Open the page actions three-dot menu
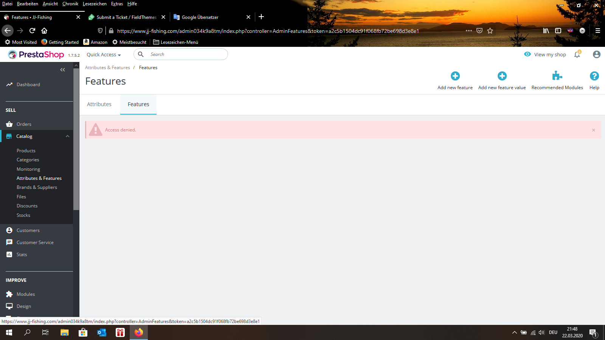The height and width of the screenshot is (340, 605). (469, 31)
